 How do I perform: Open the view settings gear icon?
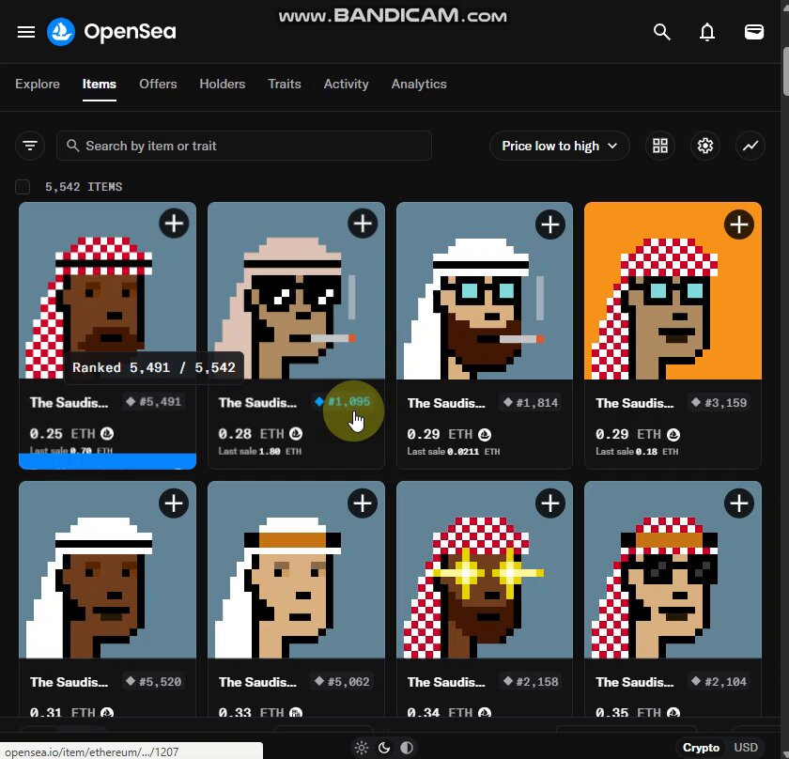click(705, 146)
